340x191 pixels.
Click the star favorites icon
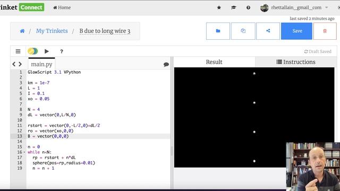219,7
